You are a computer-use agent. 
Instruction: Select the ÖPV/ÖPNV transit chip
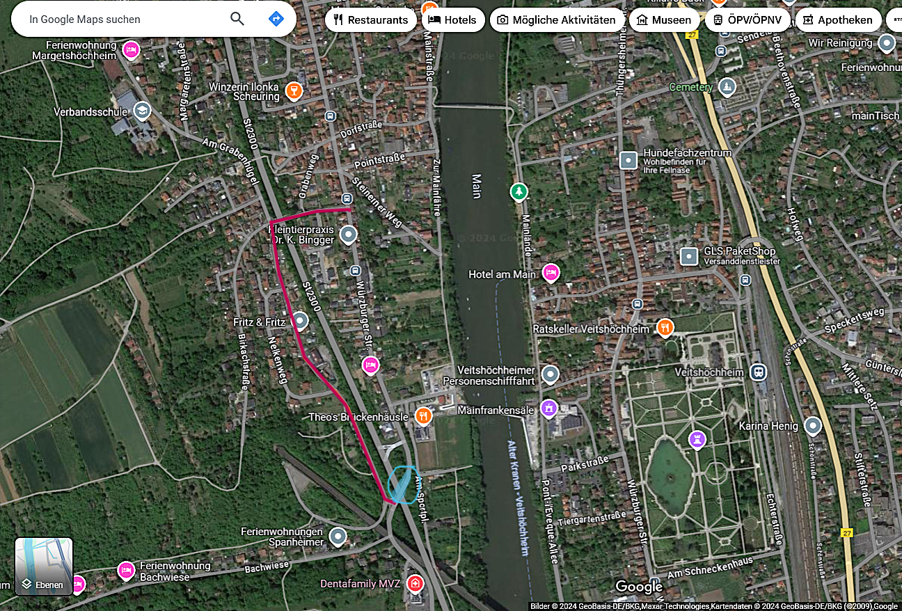[747, 19]
